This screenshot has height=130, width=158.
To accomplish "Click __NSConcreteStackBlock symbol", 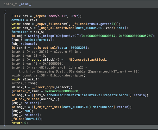I will [85, 60].
